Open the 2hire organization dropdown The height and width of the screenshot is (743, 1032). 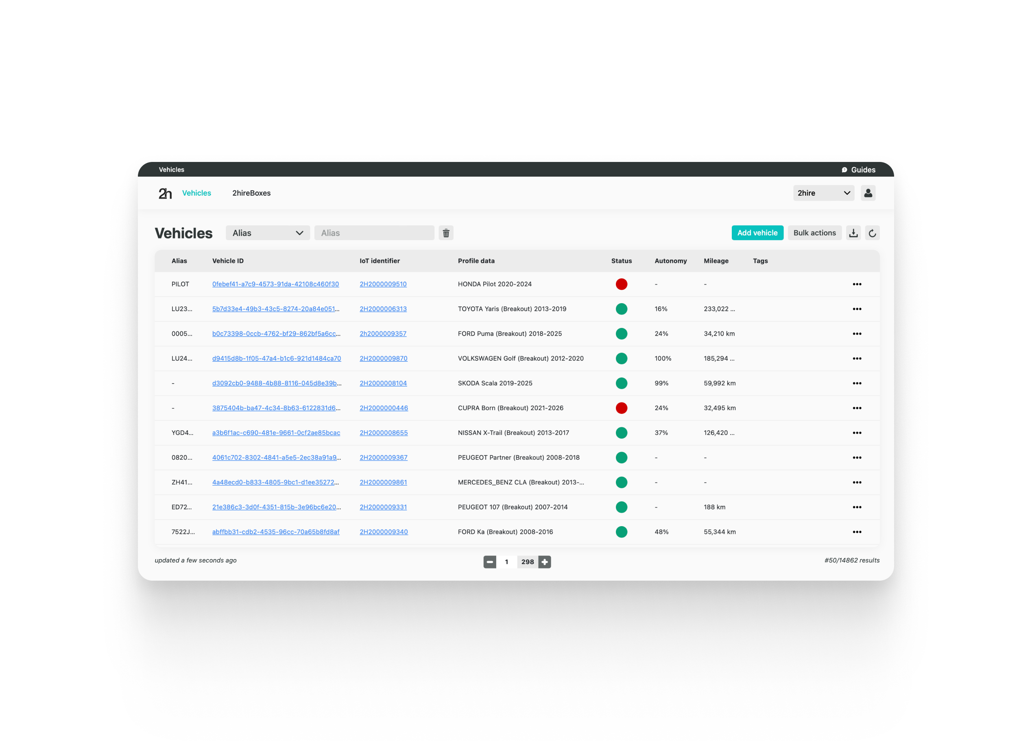pyautogui.click(x=823, y=193)
